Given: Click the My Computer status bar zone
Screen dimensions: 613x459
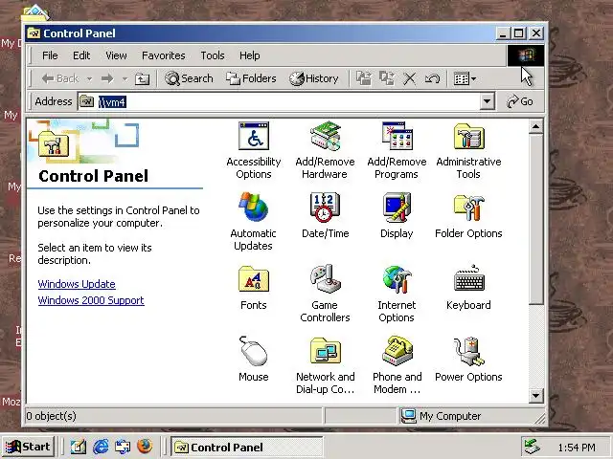Looking at the screenshot, I should 469,416.
